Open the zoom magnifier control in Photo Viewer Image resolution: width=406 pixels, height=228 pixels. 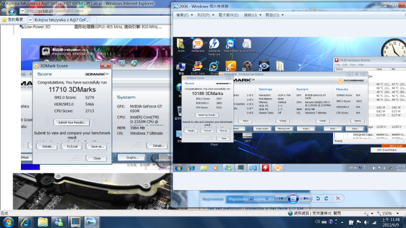[x=252, y=198]
